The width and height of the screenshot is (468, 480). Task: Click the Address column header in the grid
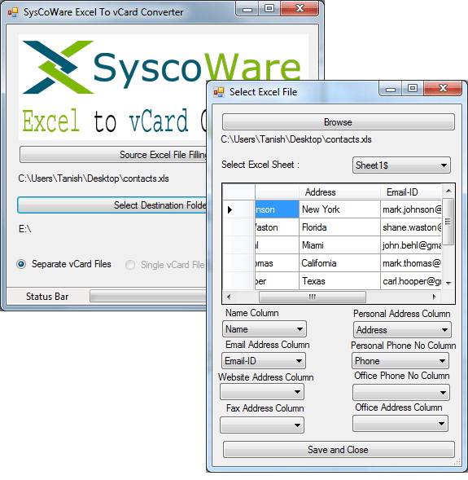[x=339, y=192]
